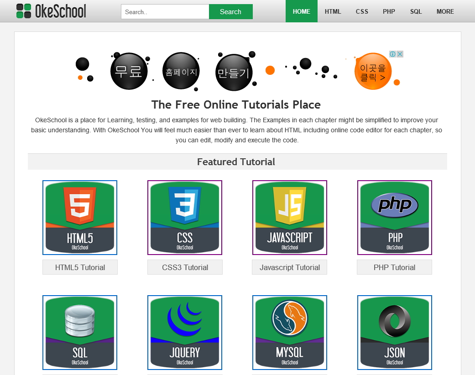Screen dimensions: 475x375
Task: Click the CSS3 Tutorial link
Action: point(185,267)
